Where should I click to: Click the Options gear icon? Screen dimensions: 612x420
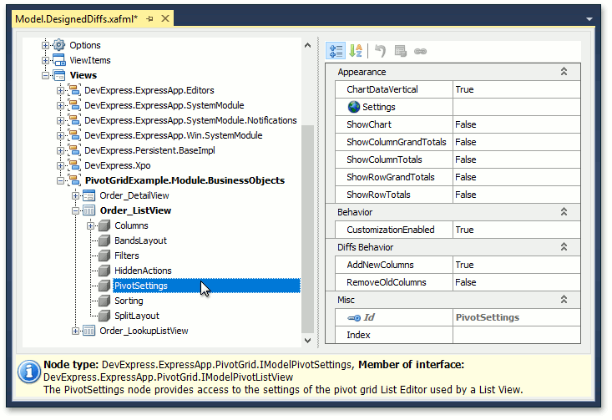(x=58, y=45)
